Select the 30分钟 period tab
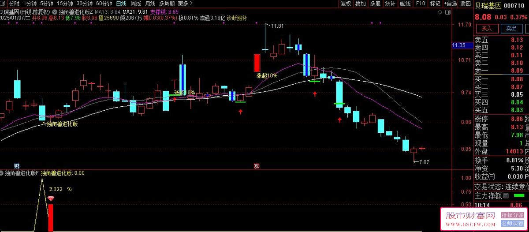This screenshot has height=232, width=529. pos(84,4)
